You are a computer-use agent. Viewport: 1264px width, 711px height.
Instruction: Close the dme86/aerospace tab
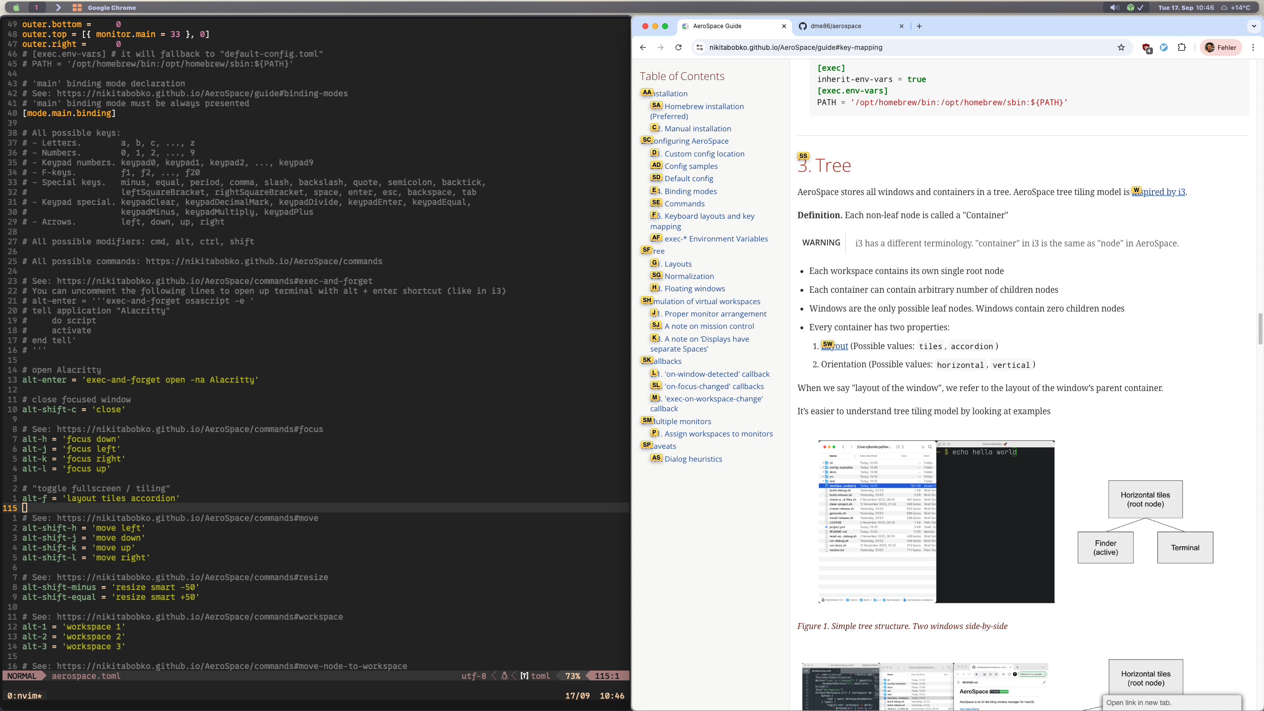tap(902, 26)
